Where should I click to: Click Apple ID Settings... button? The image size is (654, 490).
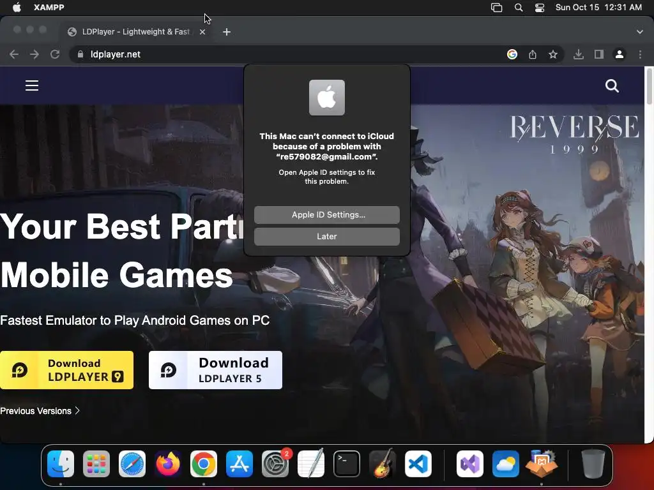[x=327, y=215]
